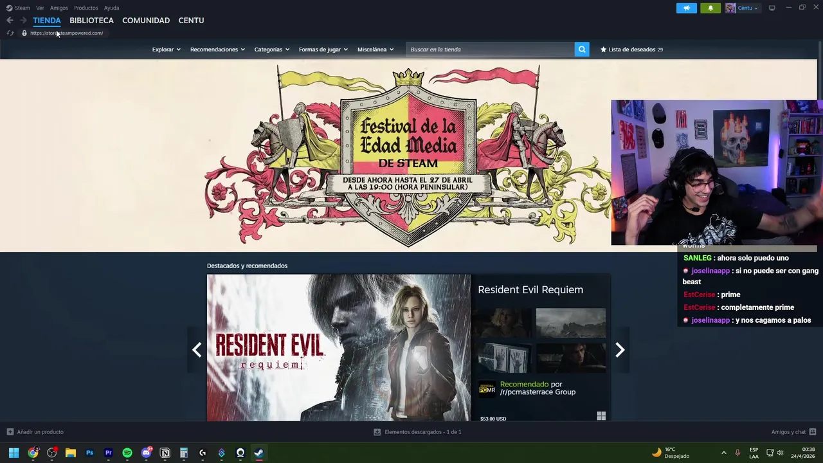Open friends list grid icon
The image size is (823, 463).
coord(813,431)
